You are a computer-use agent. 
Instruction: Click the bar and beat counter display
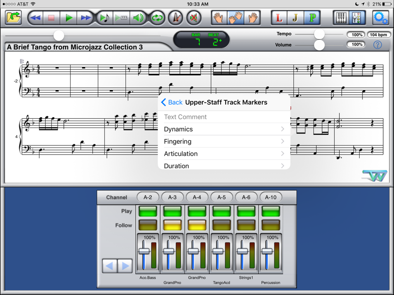(201, 40)
